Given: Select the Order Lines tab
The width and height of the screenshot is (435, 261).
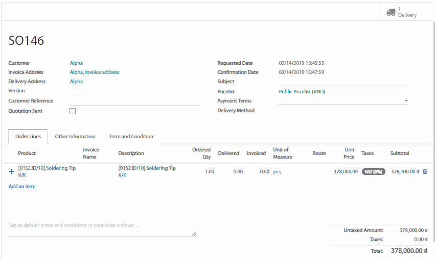Looking at the screenshot, I should 28,137.
